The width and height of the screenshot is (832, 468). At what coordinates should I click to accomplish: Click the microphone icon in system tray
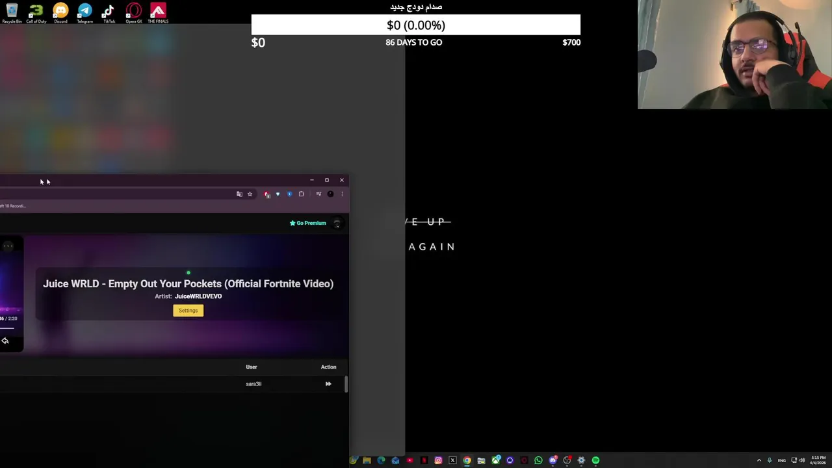point(770,460)
